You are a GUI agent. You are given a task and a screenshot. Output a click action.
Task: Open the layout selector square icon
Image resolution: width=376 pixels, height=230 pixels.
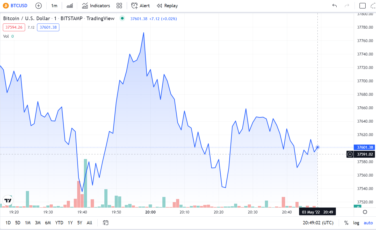[x=363, y=6]
